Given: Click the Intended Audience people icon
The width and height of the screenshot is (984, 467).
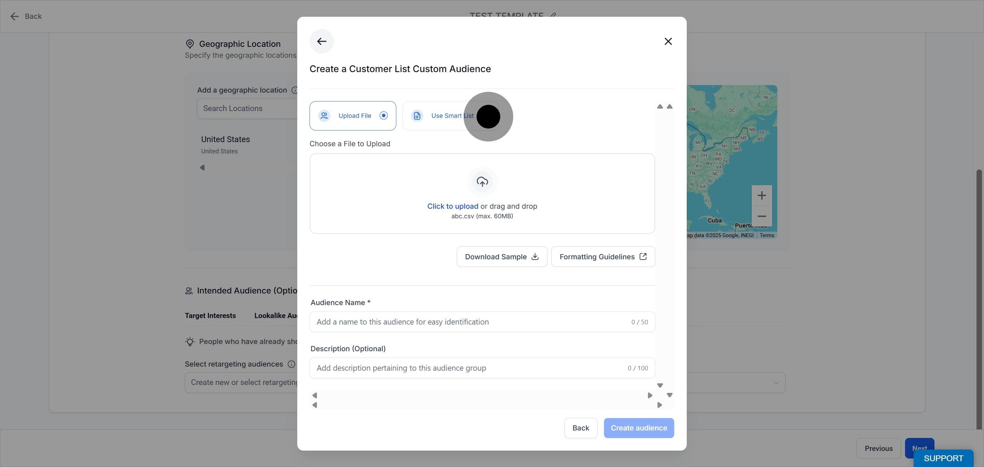Looking at the screenshot, I should (x=189, y=291).
